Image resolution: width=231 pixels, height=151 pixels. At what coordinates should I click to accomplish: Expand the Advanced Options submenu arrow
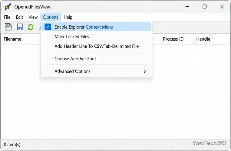[x=145, y=71]
